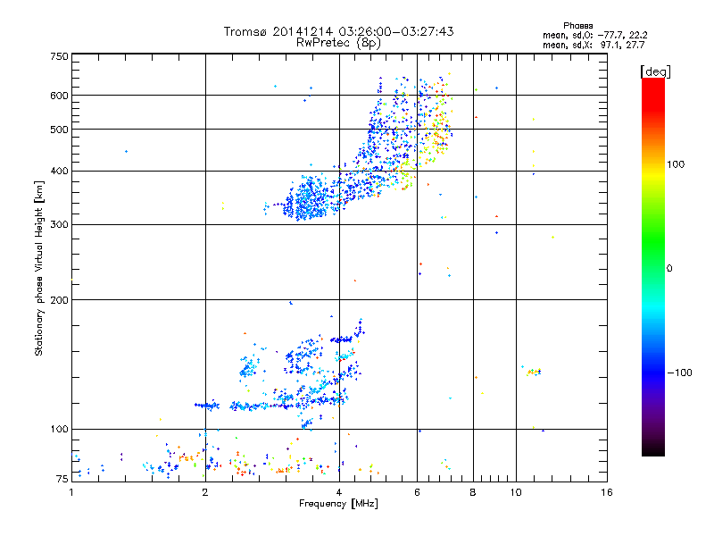Click the small echo cluster near 10 MHz at 140 km

(533, 372)
